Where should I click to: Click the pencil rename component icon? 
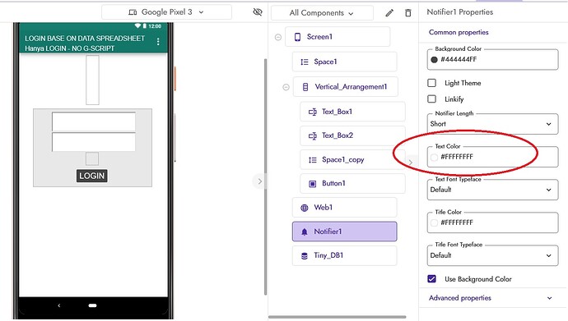click(389, 13)
